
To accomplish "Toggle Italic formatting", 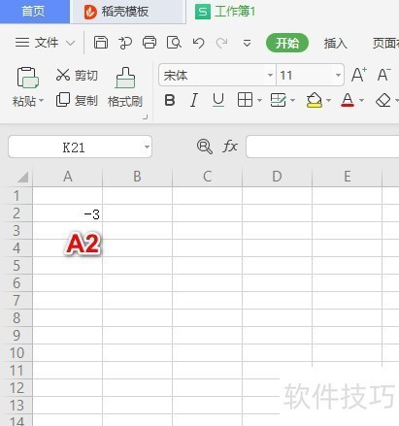I will [x=194, y=100].
